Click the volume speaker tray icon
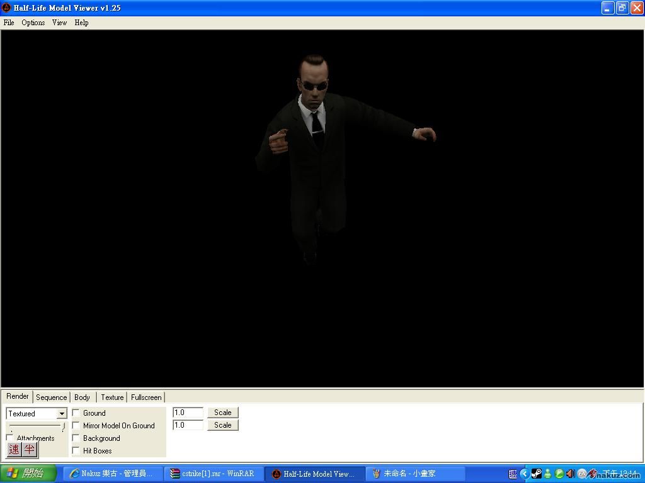Screen dimensions: 645x483 pyautogui.click(x=570, y=474)
